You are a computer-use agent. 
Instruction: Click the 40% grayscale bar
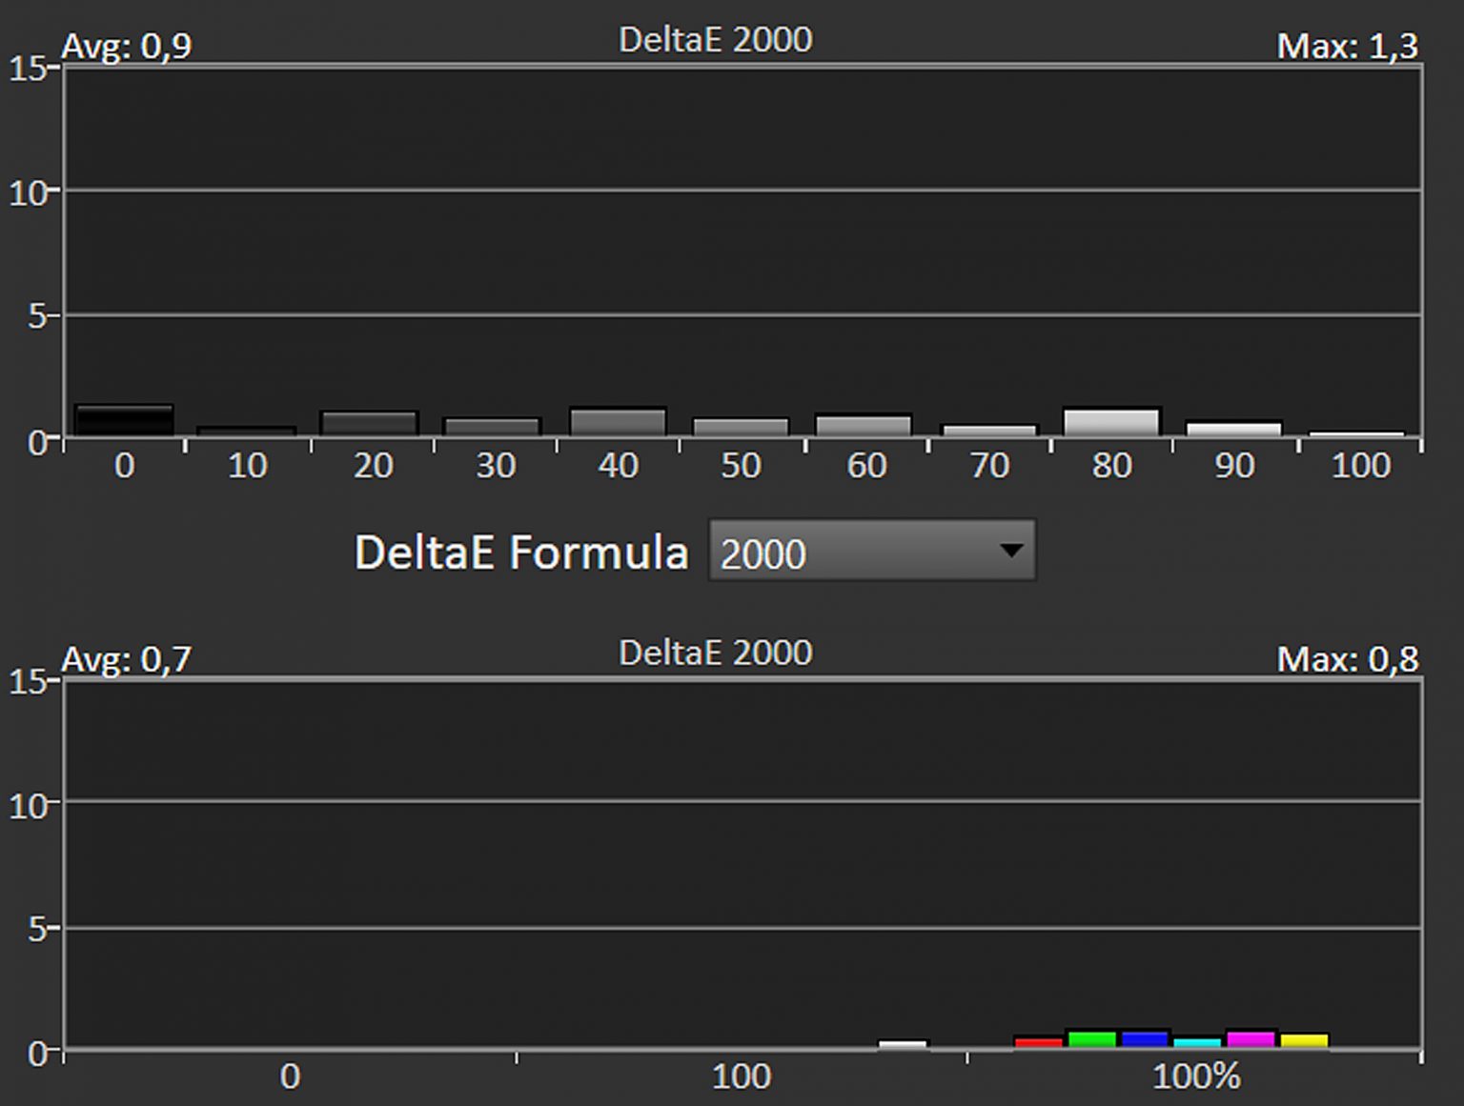pyautogui.click(x=617, y=422)
